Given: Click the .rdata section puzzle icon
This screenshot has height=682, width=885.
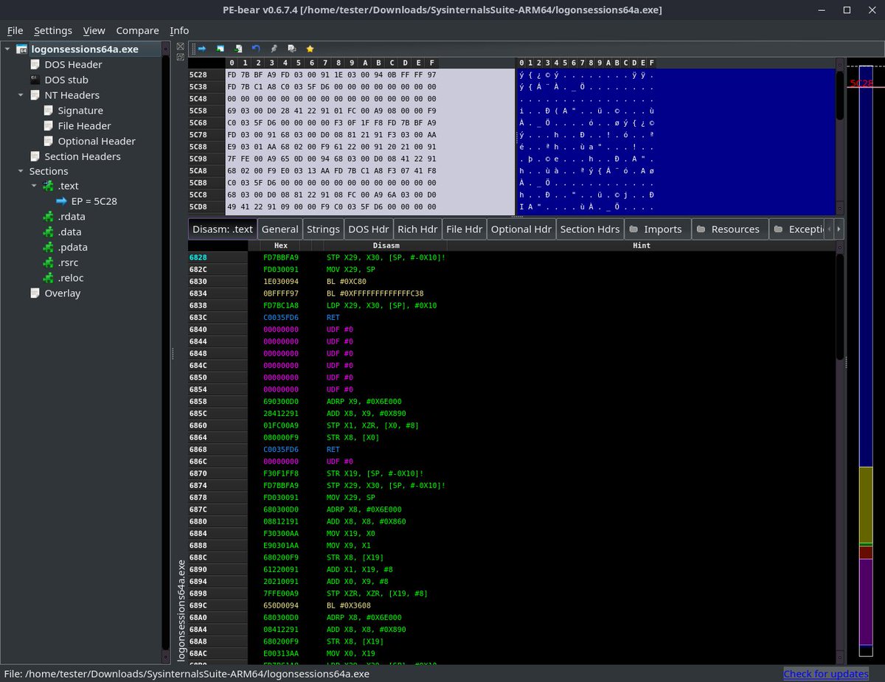Looking at the screenshot, I should [x=49, y=217].
